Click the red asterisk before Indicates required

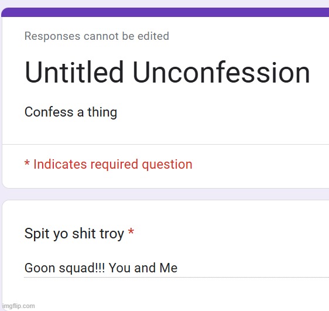[27, 163]
